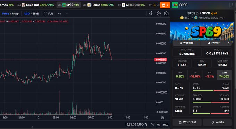Click the SELL VOL value $863K
236x129 pixels.
(x=225, y=99)
